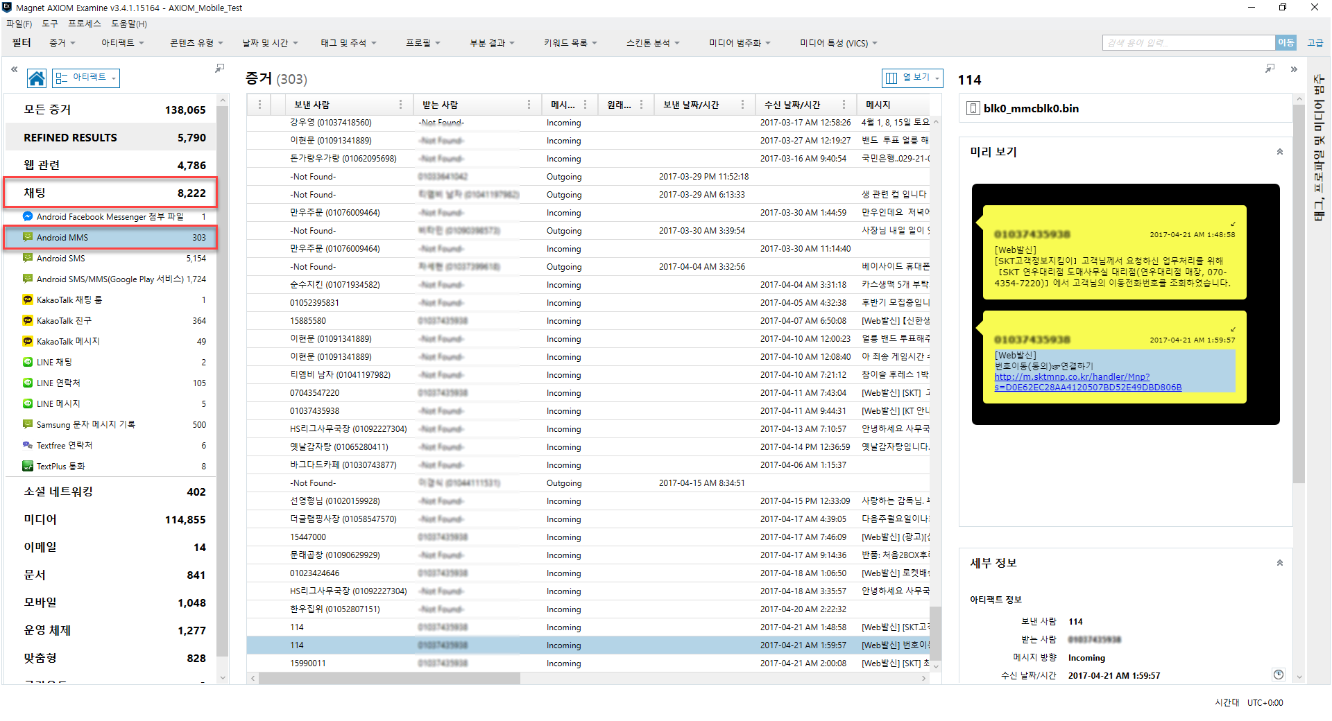Open the 아티팩트 explorer dropdown next to home

point(86,78)
